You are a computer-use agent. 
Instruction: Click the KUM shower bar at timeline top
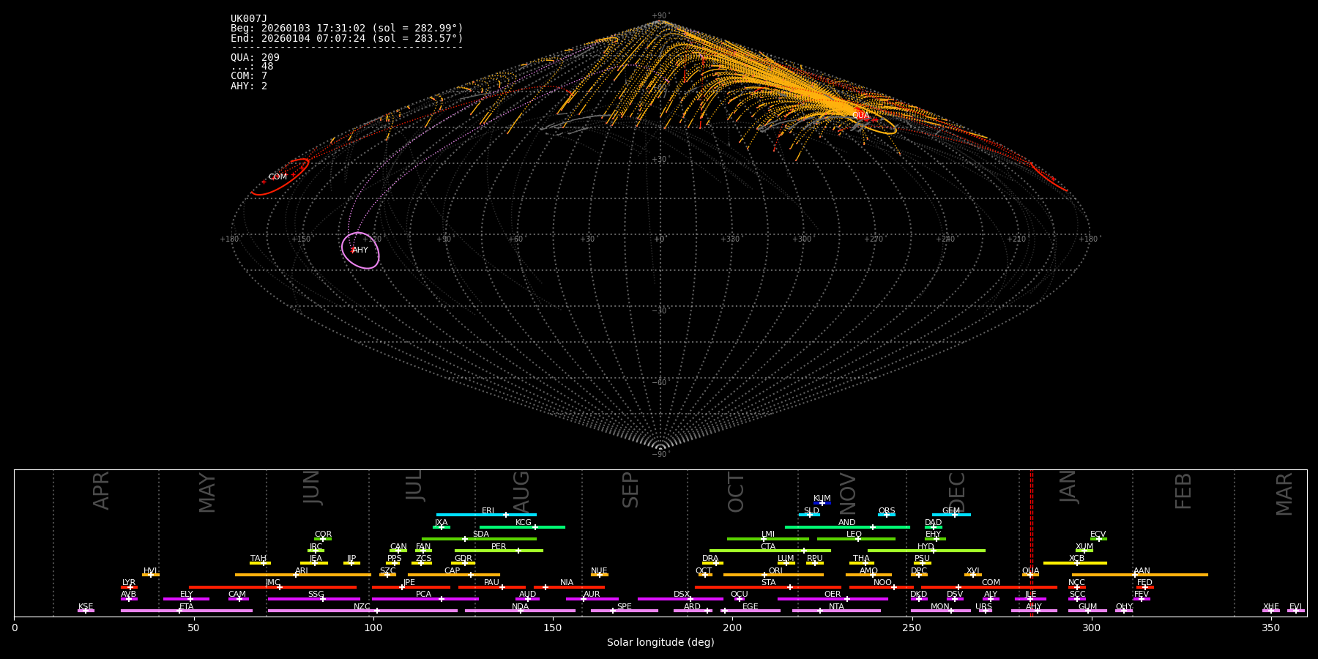coord(822,503)
